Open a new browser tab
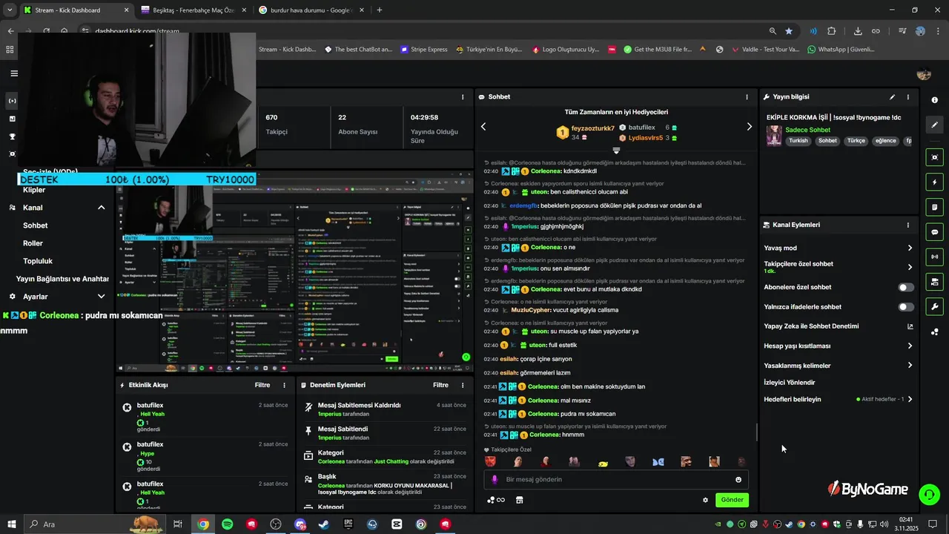The height and width of the screenshot is (534, 949). 380,10
